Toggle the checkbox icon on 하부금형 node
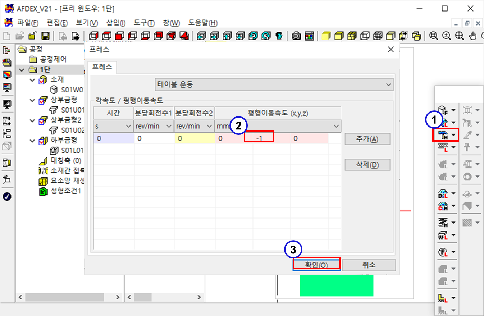 [42, 140]
